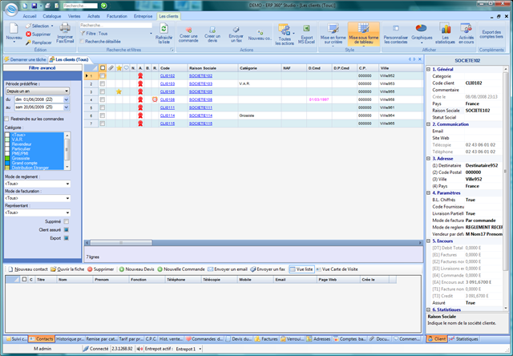Select Mise sous forme de tableau
This screenshot has width=513, height=356.
coord(363,34)
